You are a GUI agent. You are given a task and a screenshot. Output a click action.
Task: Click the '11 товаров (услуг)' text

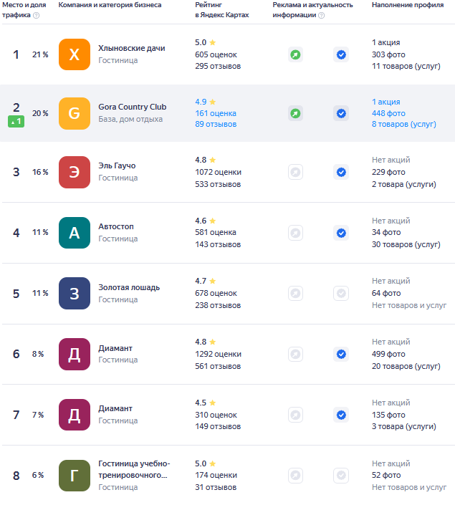coord(406,67)
